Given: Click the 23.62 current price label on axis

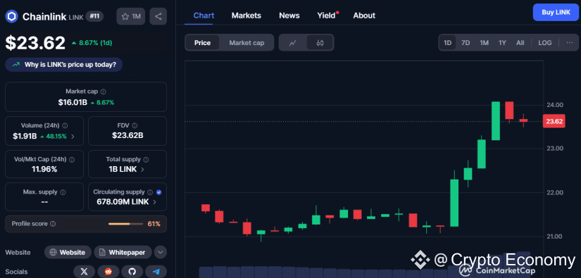Looking at the screenshot, I should point(554,122).
